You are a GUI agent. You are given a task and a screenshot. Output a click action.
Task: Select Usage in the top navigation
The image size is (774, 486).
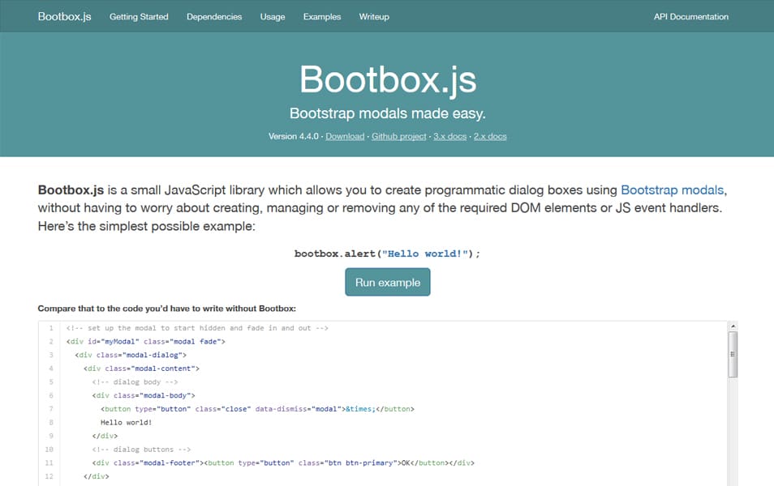click(x=273, y=17)
